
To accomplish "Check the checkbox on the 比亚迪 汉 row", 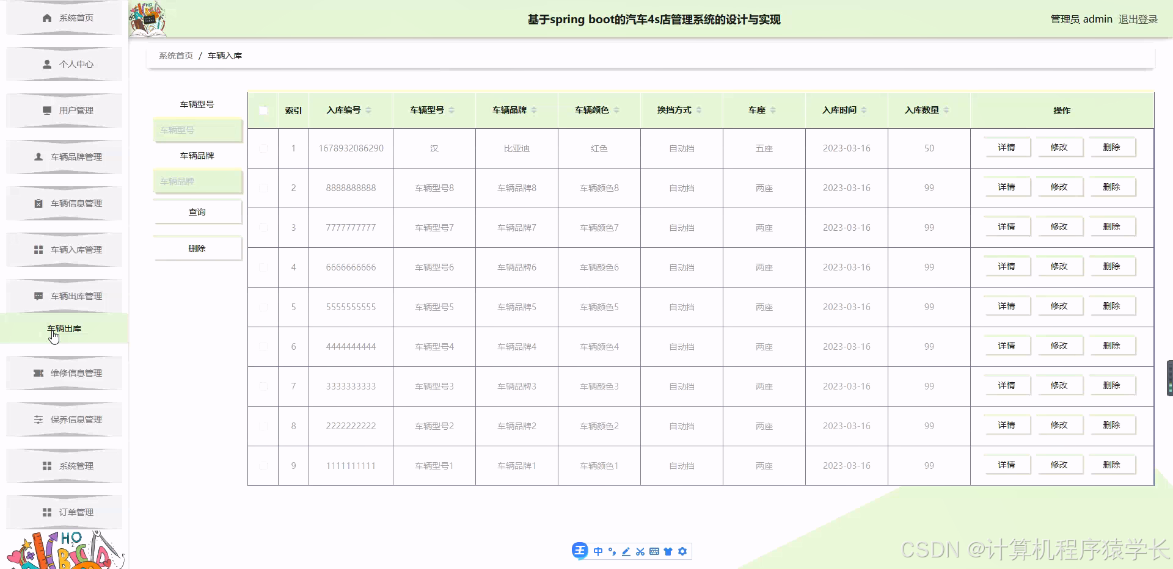I will pyautogui.click(x=263, y=148).
